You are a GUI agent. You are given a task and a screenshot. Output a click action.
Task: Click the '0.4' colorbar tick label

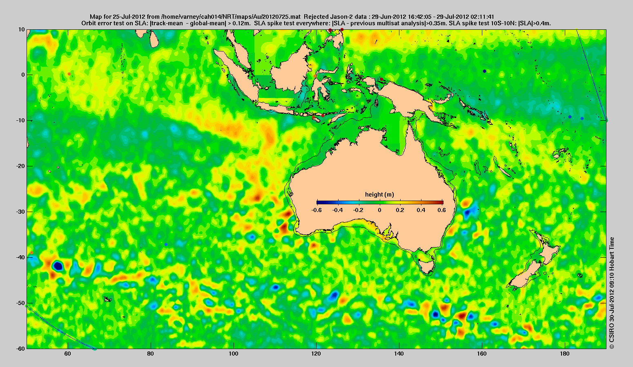(x=421, y=210)
